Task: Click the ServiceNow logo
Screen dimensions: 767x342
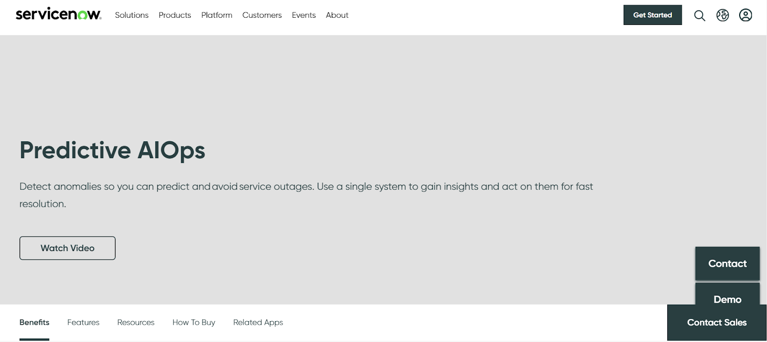Action: (58, 14)
